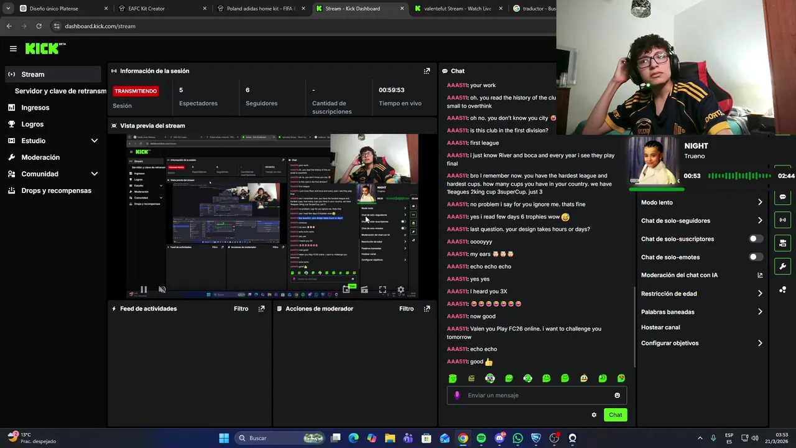Open the emoji picker in message box
The height and width of the screenshot is (448, 796).
tap(617, 395)
